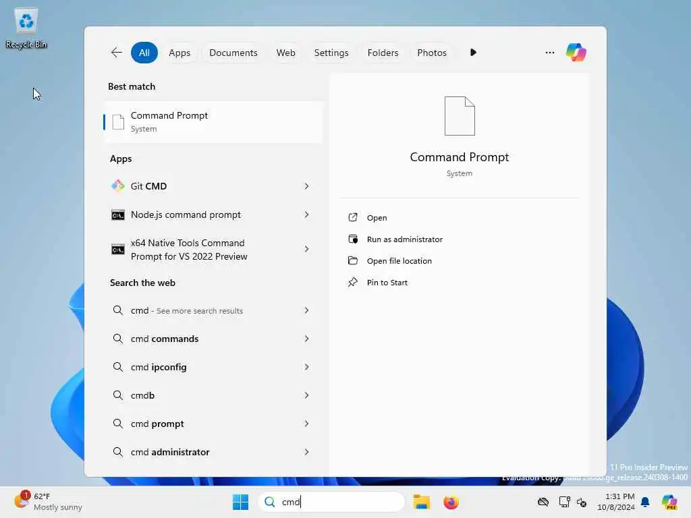The image size is (691, 518).
Task: Open the Copilot icon in search panel
Action: click(x=576, y=53)
